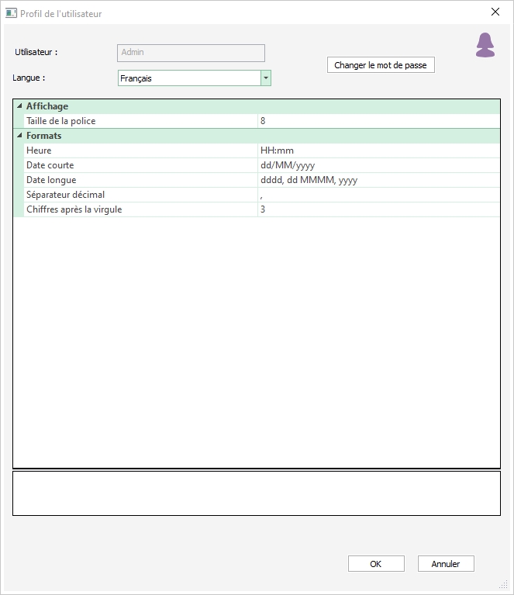
Task: Edit the Heure format value HH:mm
Action: pyautogui.click(x=378, y=150)
